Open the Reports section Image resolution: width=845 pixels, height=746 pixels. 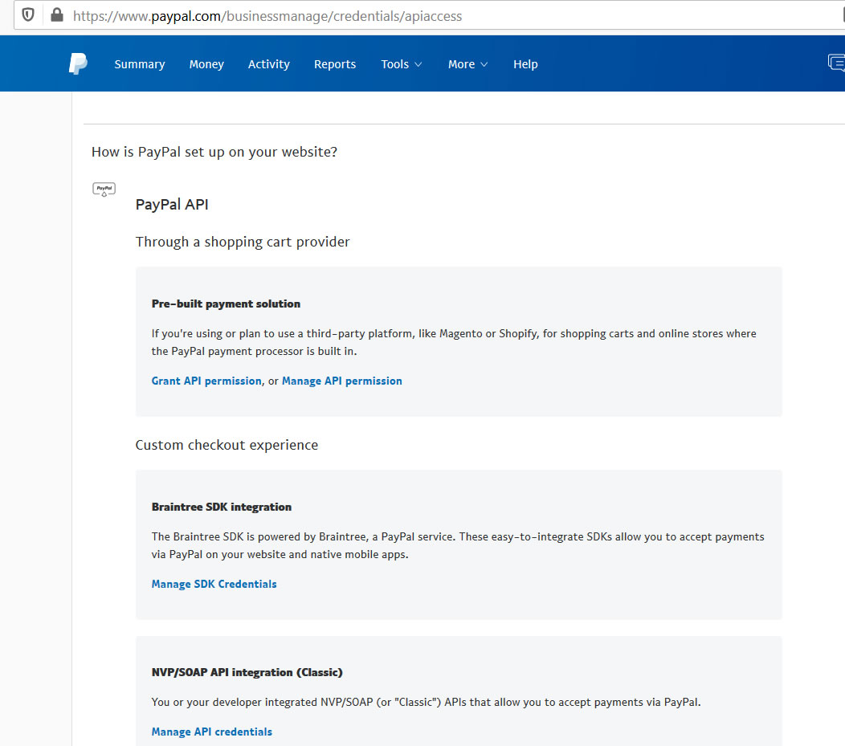(335, 64)
